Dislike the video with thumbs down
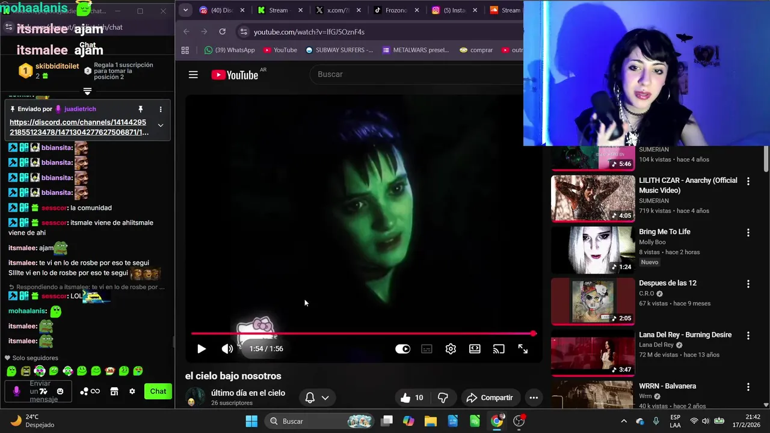The height and width of the screenshot is (433, 770). click(x=443, y=398)
